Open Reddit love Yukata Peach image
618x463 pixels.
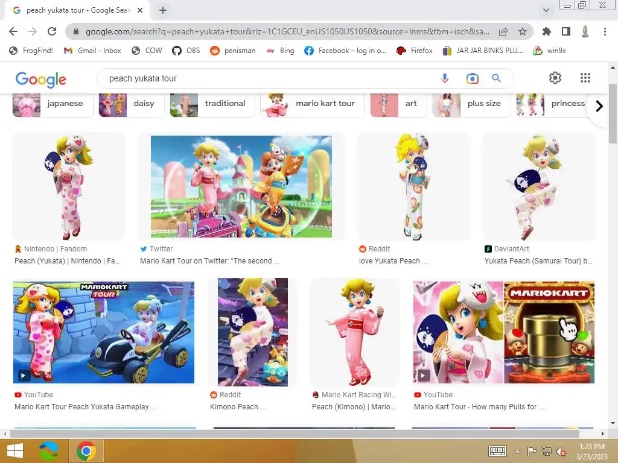point(414,186)
